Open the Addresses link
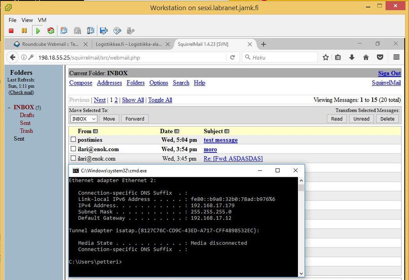Viewport: 409px width, 280px height. (109, 83)
